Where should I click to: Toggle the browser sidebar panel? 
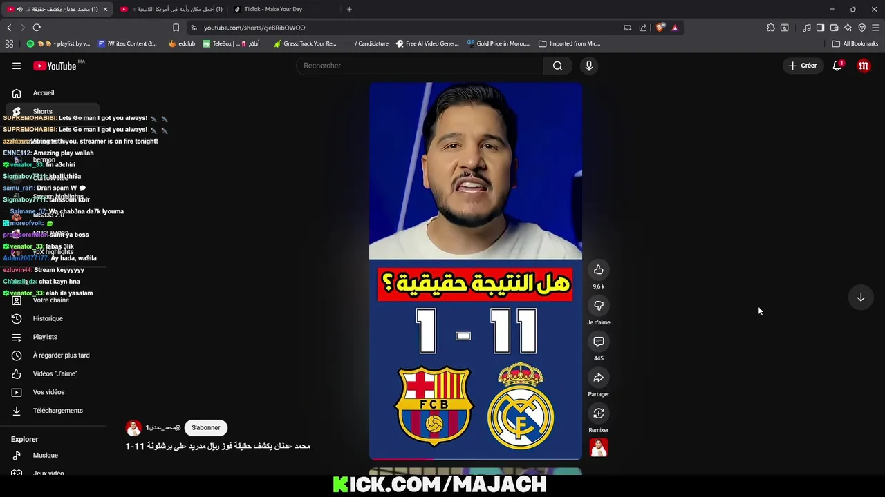point(820,28)
